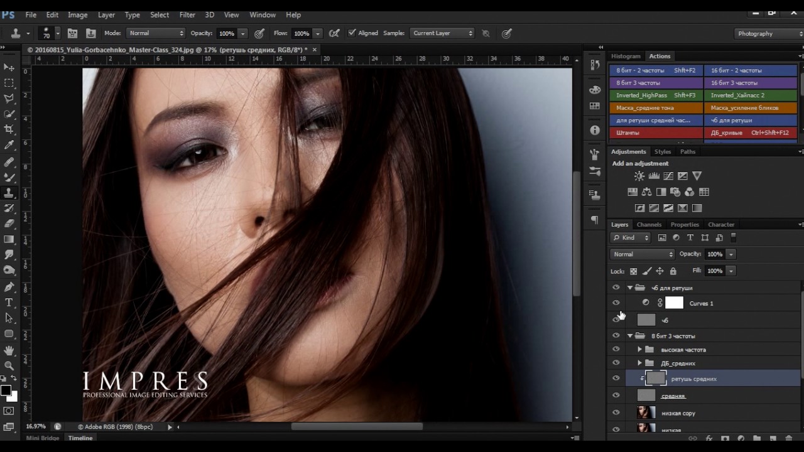Image resolution: width=804 pixels, height=452 pixels.
Task: Select the Crop tool
Action: pyautogui.click(x=9, y=129)
